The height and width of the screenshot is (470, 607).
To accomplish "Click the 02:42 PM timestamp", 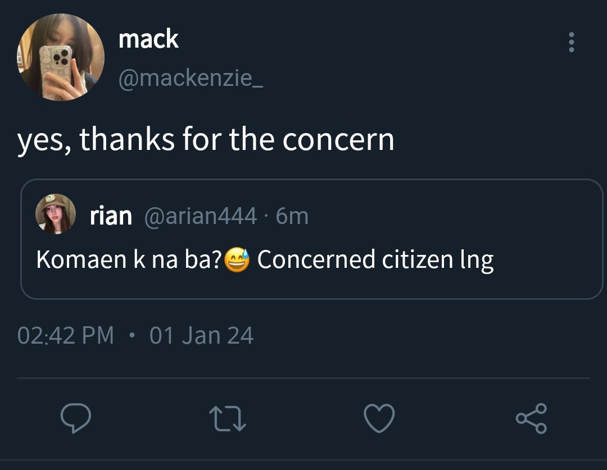I will click(x=66, y=335).
